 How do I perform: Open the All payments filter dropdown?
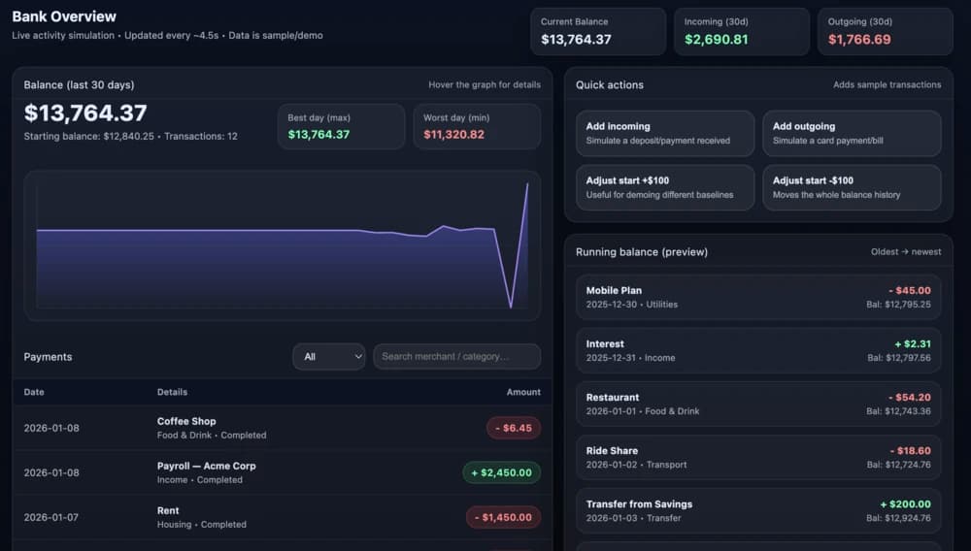329,357
